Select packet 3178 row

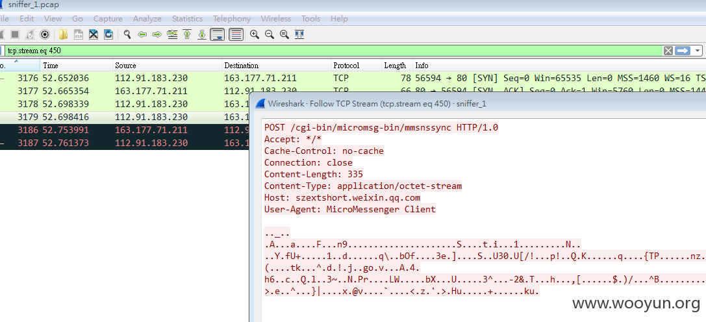[x=125, y=104]
